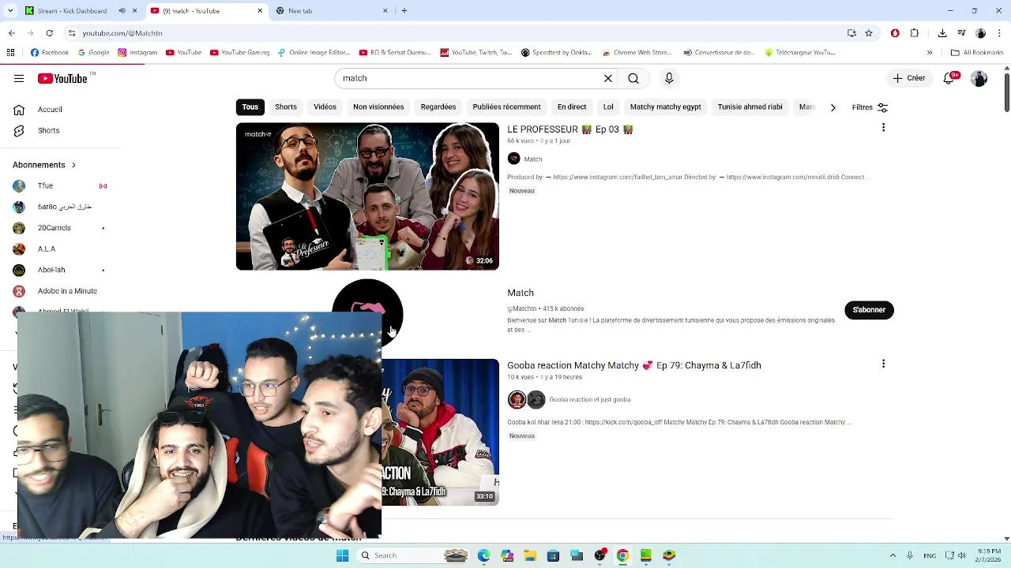Open Chrome apps grid in bookmarks bar
1011x568 pixels.
pyautogui.click(x=10, y=53)
